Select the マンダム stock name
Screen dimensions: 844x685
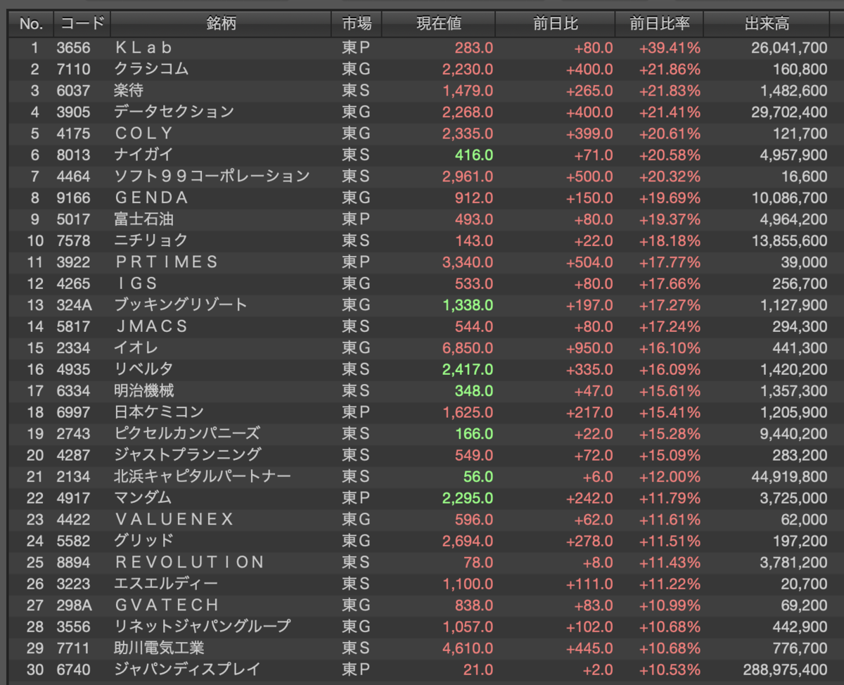click(143, 498)
